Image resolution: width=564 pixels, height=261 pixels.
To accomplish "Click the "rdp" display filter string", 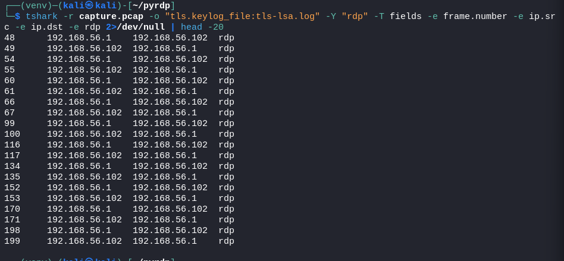I will [x=355, y=16].
